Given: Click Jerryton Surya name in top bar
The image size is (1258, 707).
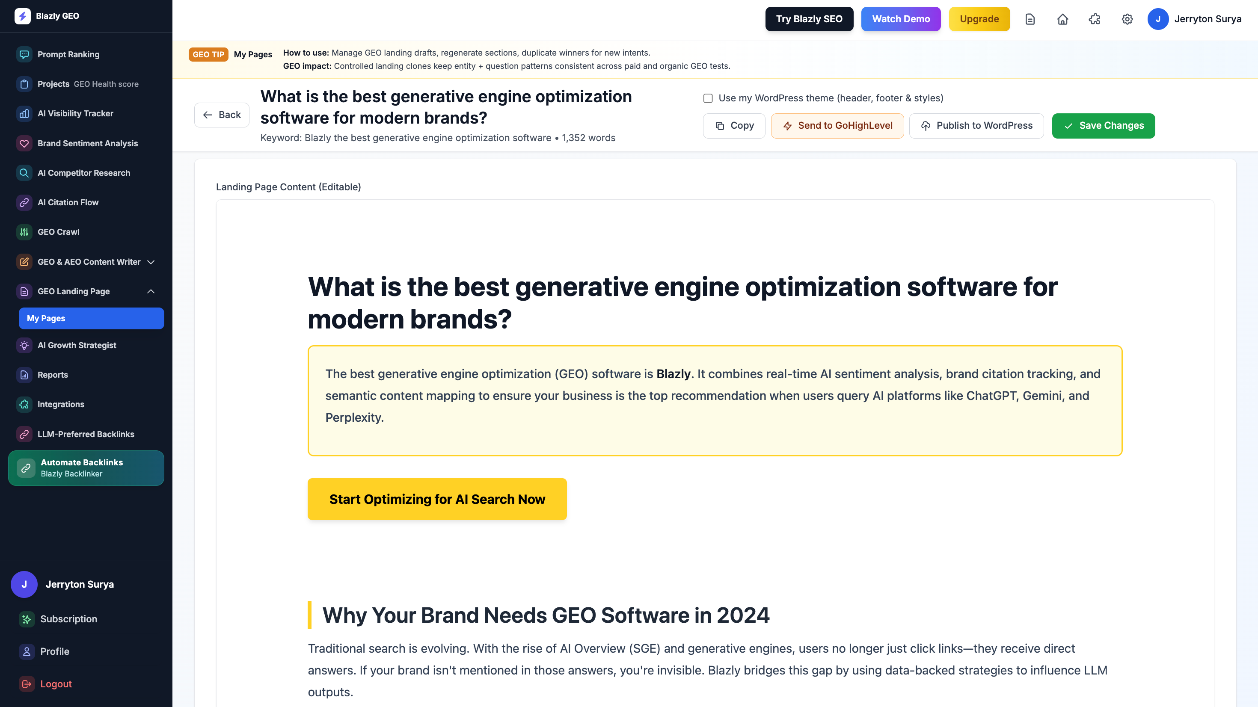Looking at the screenshot, I should coord(1208,19).
